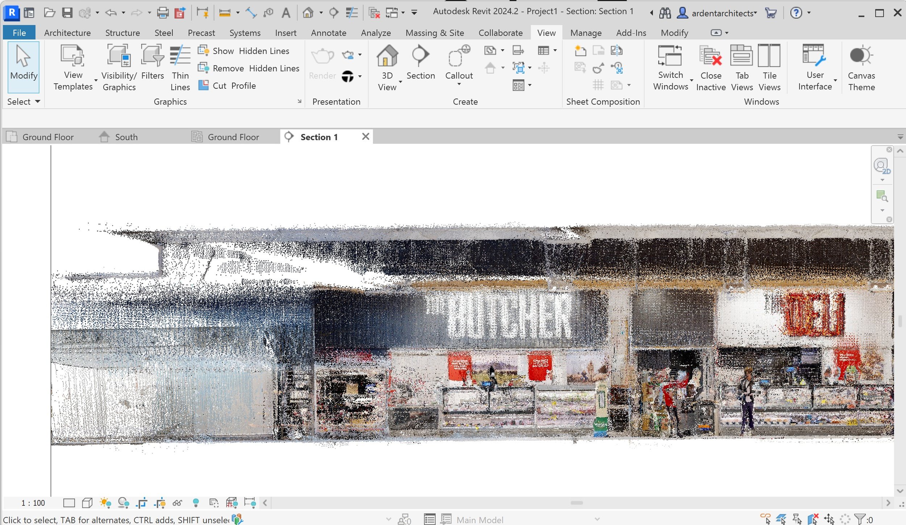906x525 pixels.
Task: Select the Section tool in ribbon
Action: pyautogui.click(x=420, y=62)
